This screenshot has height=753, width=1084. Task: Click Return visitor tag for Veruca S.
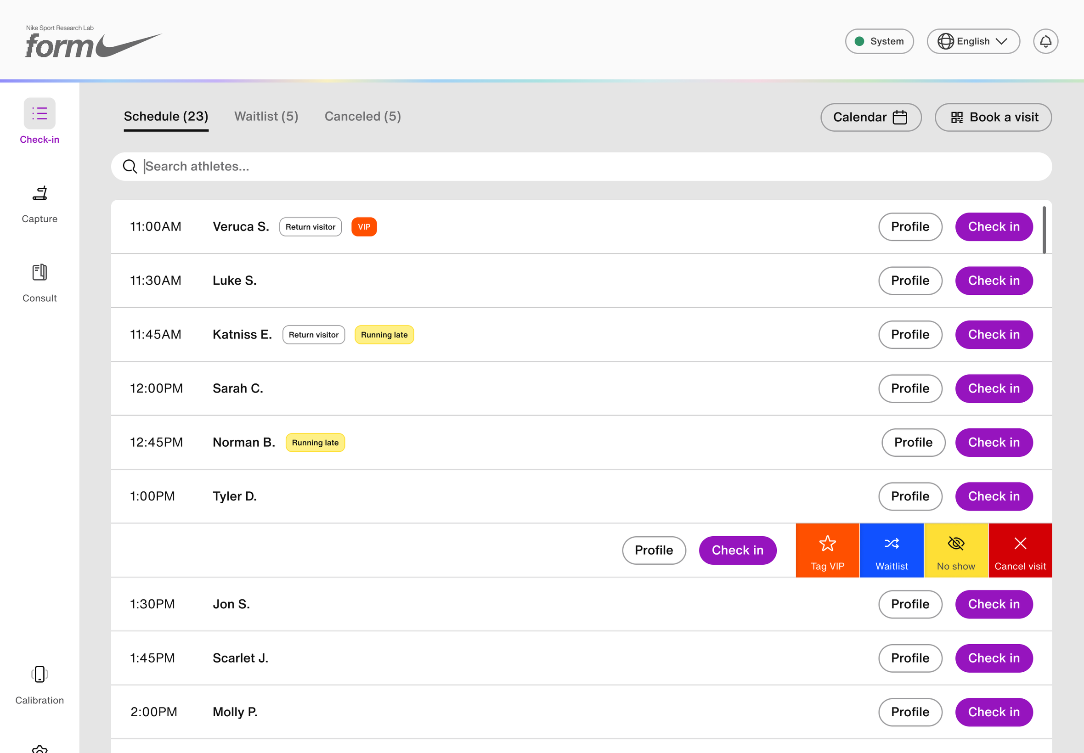[311, 227]
